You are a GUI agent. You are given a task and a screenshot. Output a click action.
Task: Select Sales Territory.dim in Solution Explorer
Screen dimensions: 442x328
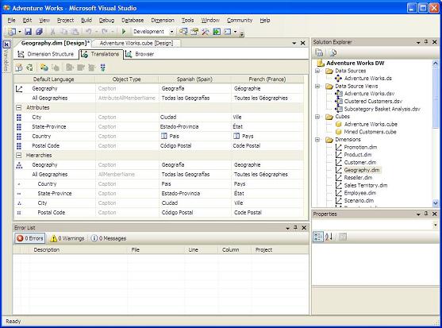(x=366, y=185)
